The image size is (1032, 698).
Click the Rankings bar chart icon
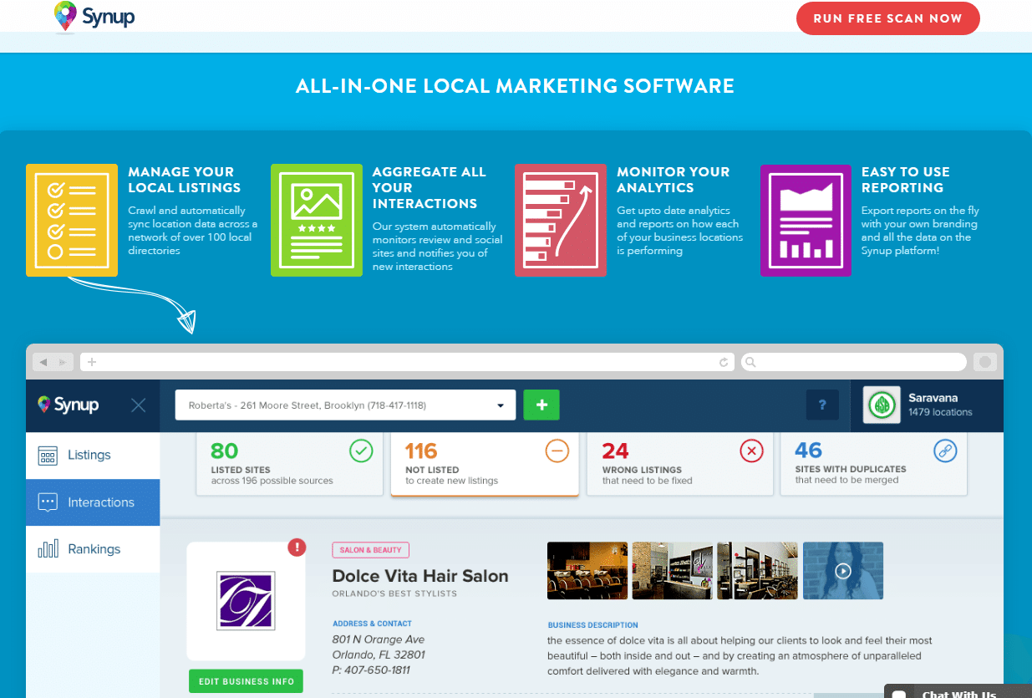(x=48, y=549)
